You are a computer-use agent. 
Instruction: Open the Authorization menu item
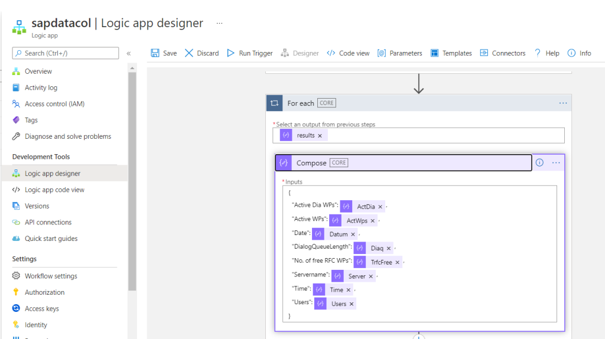pyautogui.click(x=44, y=292)
